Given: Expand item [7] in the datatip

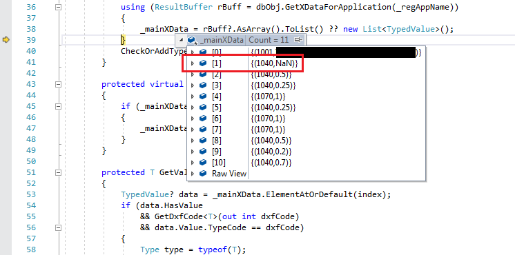Looking at the screenshot, I should pos(193,130).
